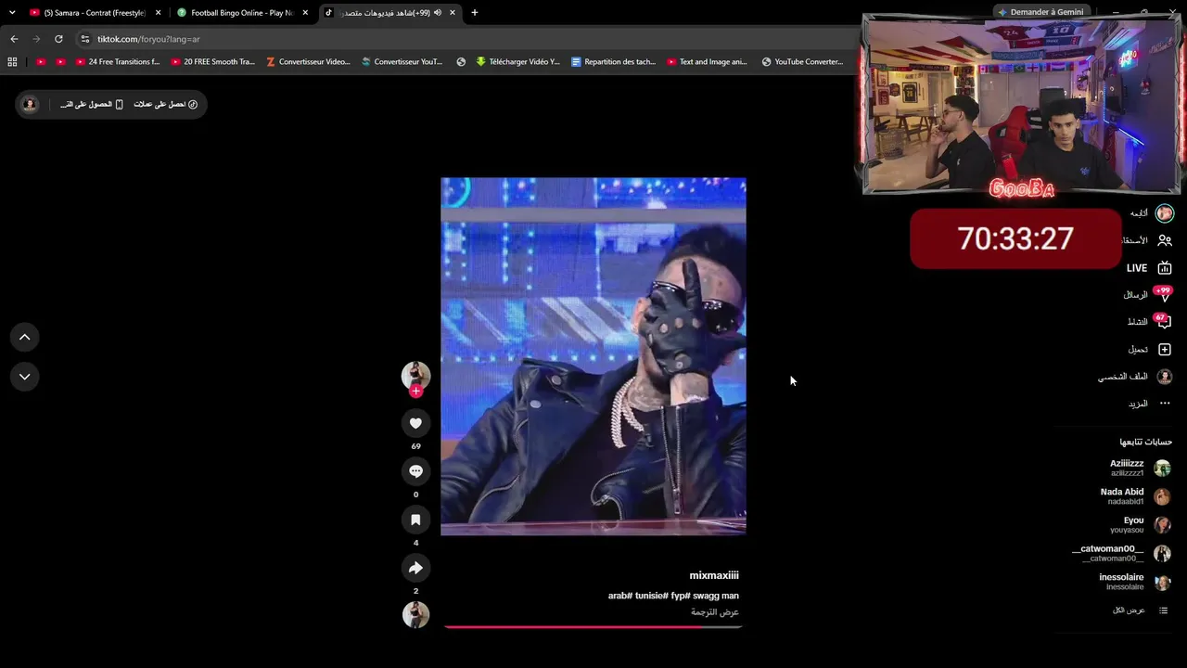Open the mixmaxiiii creator username
This screenshot has width=1187, height=668.
714,575
